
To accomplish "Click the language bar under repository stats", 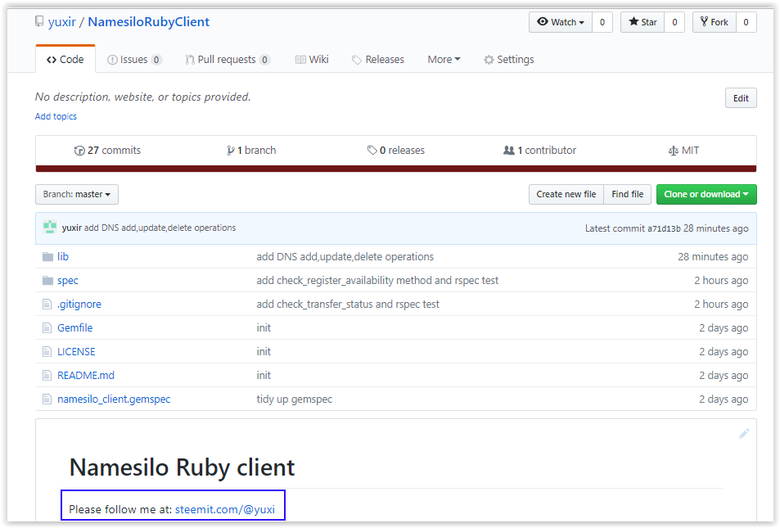I will click(396, 169).
